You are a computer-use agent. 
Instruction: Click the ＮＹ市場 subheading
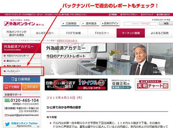pos(52,117)
